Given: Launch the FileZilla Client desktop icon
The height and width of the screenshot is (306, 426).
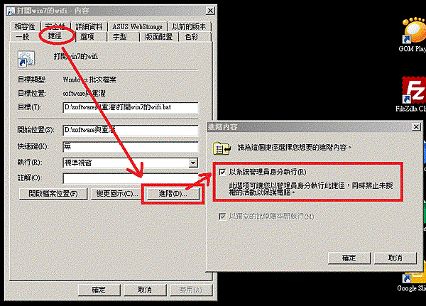Looking at the screenshot, I should click(x=414, y=90).
